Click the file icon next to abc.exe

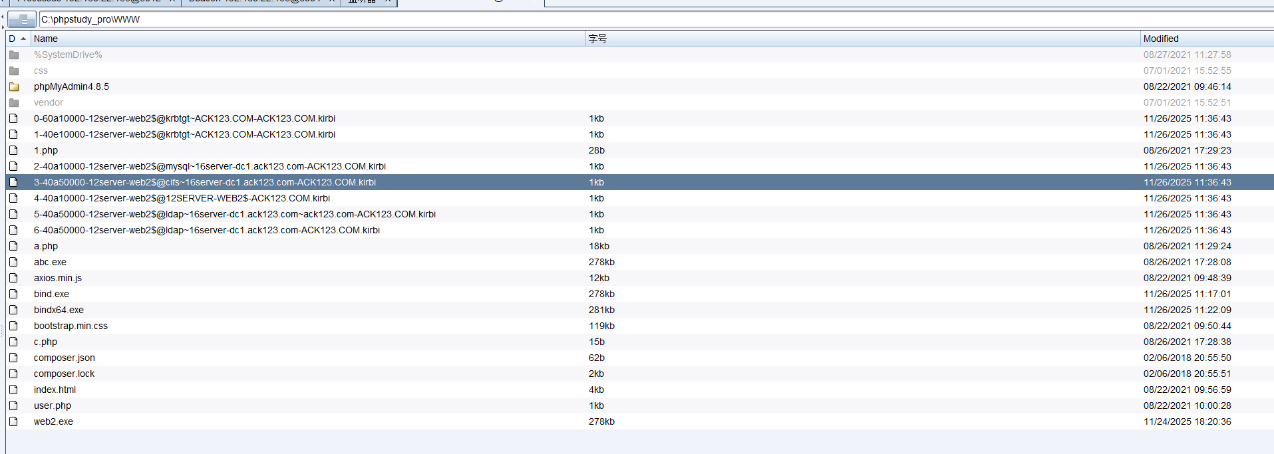(x=13, y=262)
